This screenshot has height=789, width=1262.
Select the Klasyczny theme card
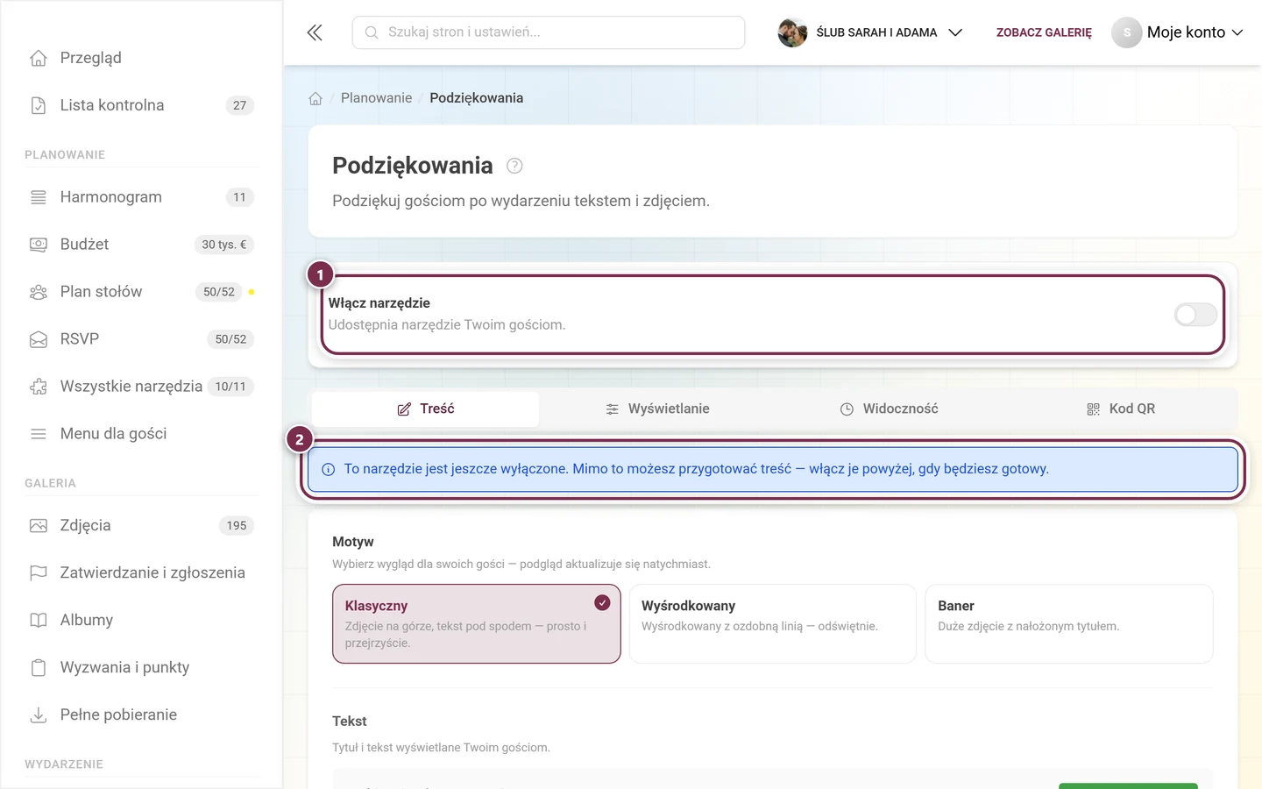click(477, 624)
